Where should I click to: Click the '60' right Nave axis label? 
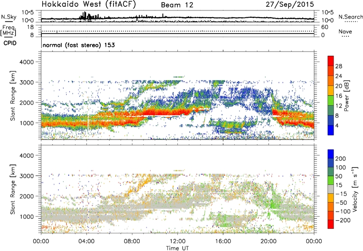coord(324,27)
